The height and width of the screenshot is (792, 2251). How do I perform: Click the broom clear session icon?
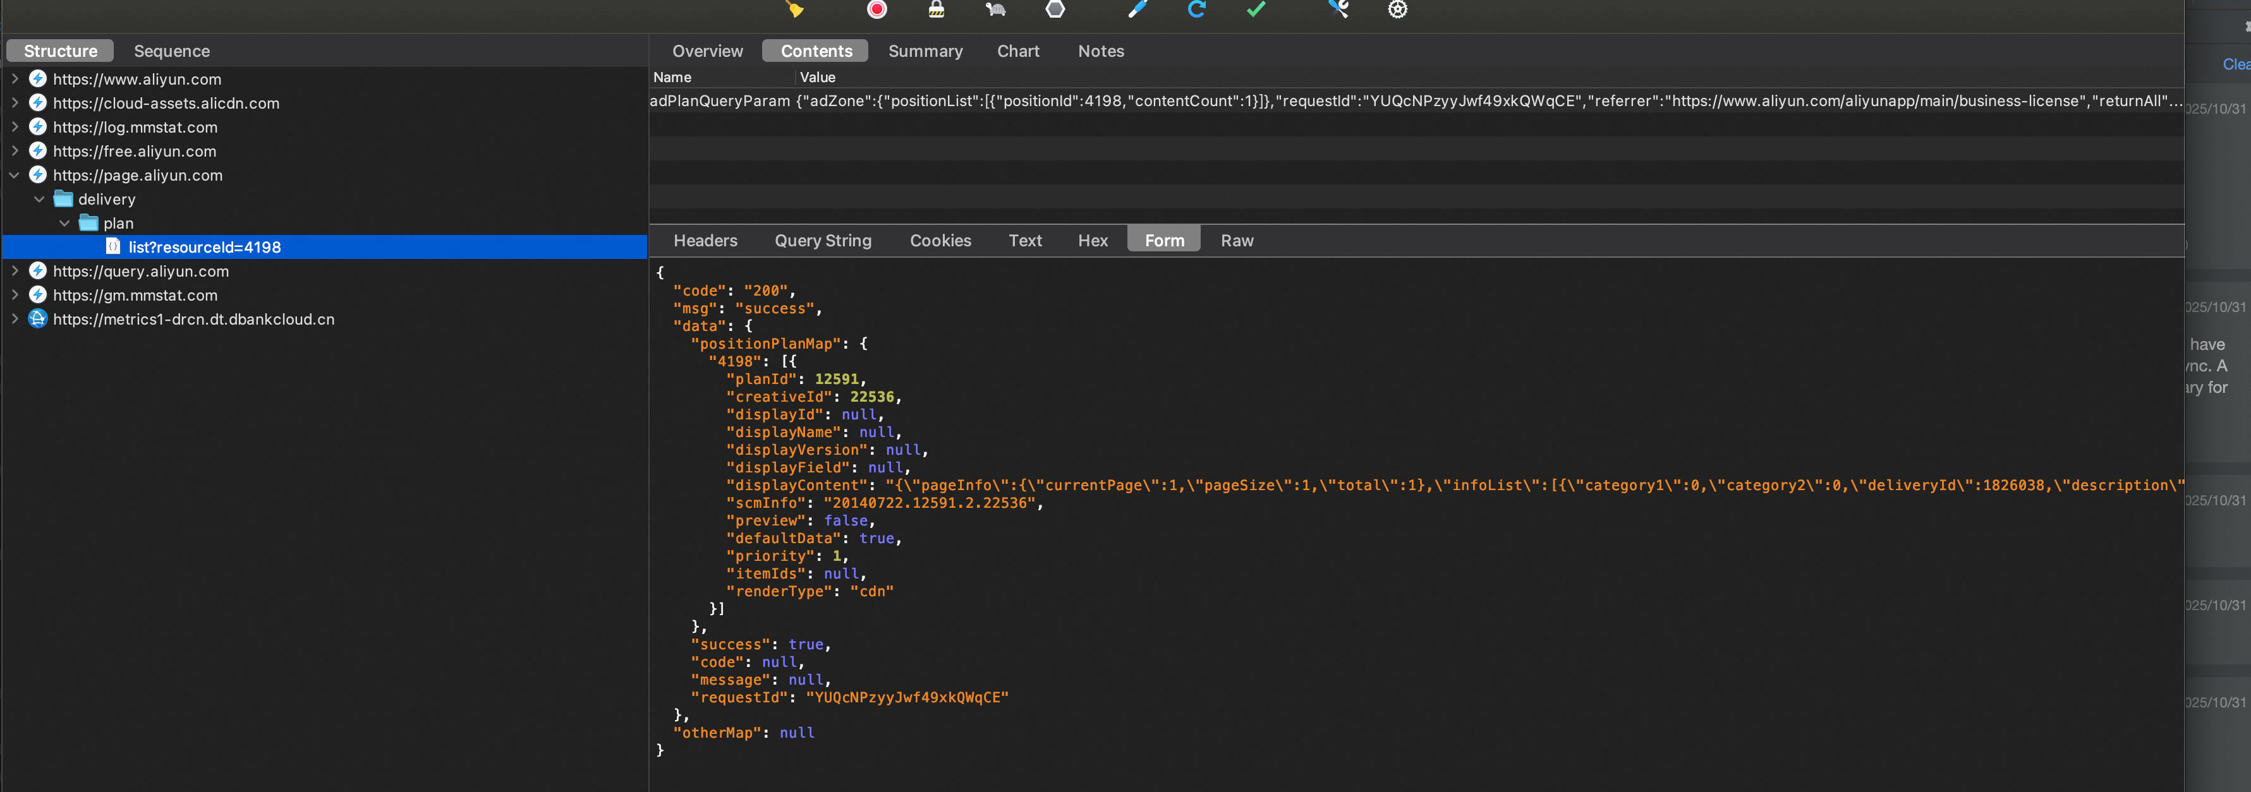pyautogui.click(x=794, y=9)
